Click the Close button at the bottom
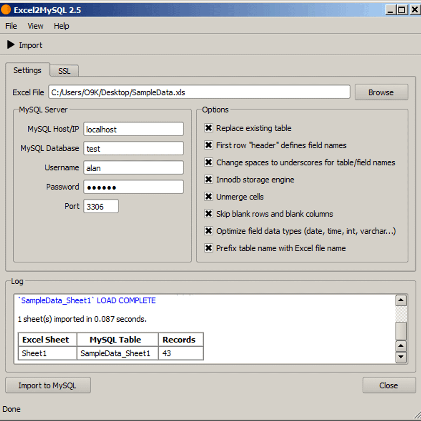 (x=389, y=385)
